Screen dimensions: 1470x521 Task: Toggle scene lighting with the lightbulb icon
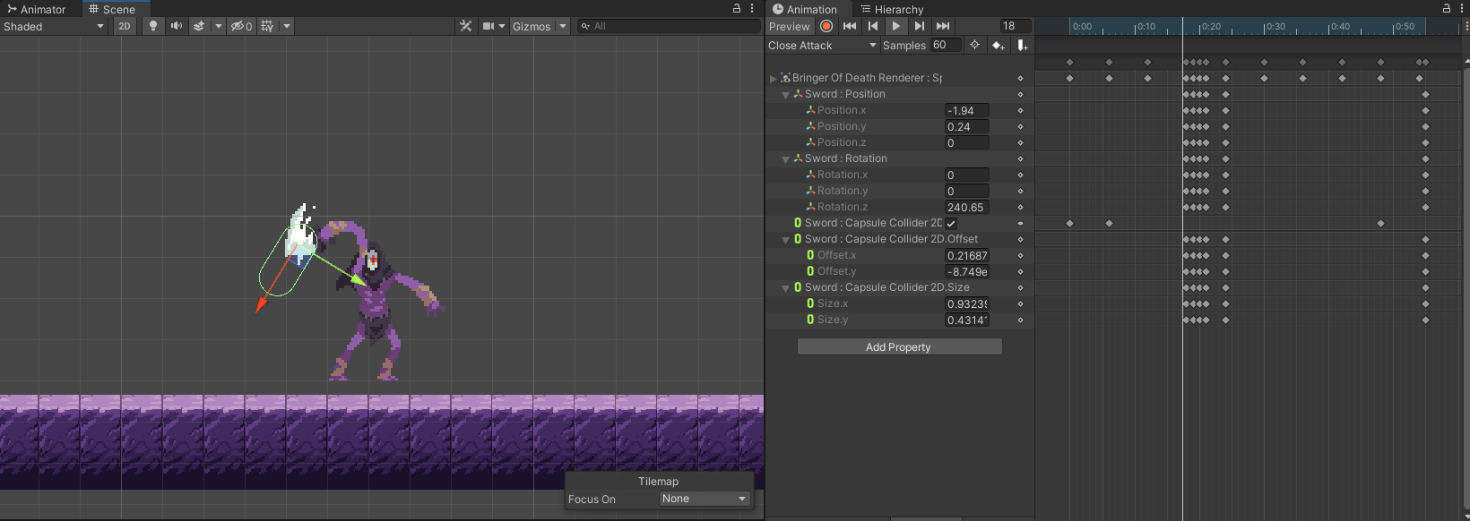153,26
